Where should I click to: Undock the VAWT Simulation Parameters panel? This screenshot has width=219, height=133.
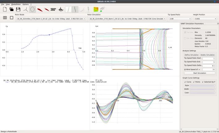(x=218, y=24)
